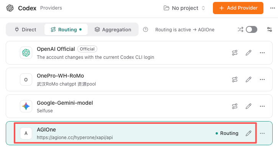Click the OpenAI Official provider logo
The height and width of the screenshot is (154, 278).
pyautogui.click(x=26, y=53)
